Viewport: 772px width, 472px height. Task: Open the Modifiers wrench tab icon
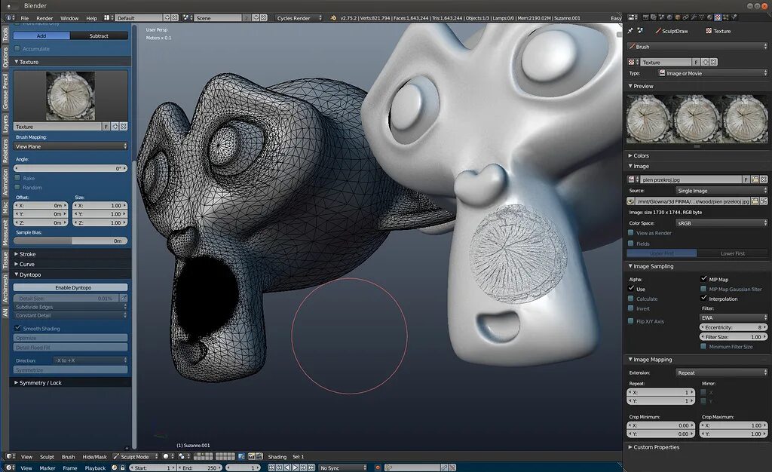coord(694,17)
